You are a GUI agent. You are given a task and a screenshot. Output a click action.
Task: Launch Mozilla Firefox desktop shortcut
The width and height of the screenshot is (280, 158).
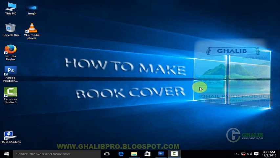pos(11,53)
